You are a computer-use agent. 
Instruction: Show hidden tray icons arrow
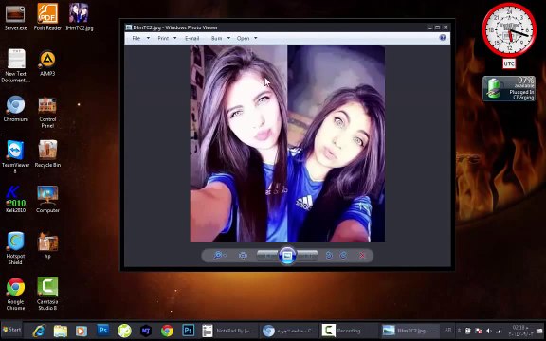tap(460, 331)
